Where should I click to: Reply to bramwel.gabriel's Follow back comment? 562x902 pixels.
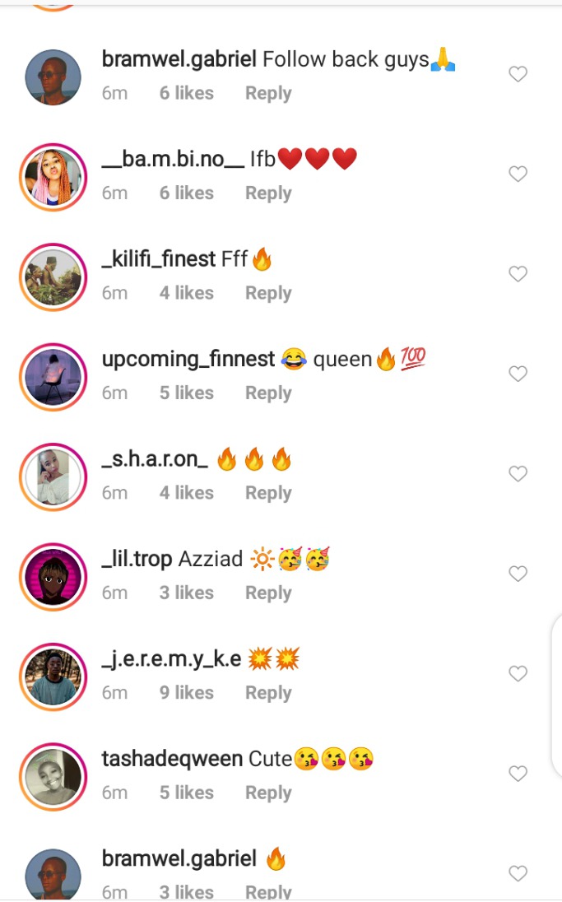(268, 93)
